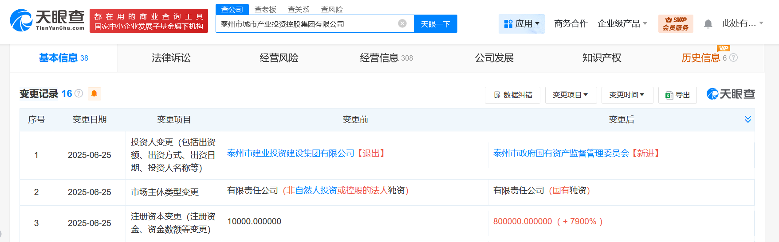This screenshot has width=779, height=242.
Task: Click the SVIP 会员服务 badge
Action: (x=676, y=24)
